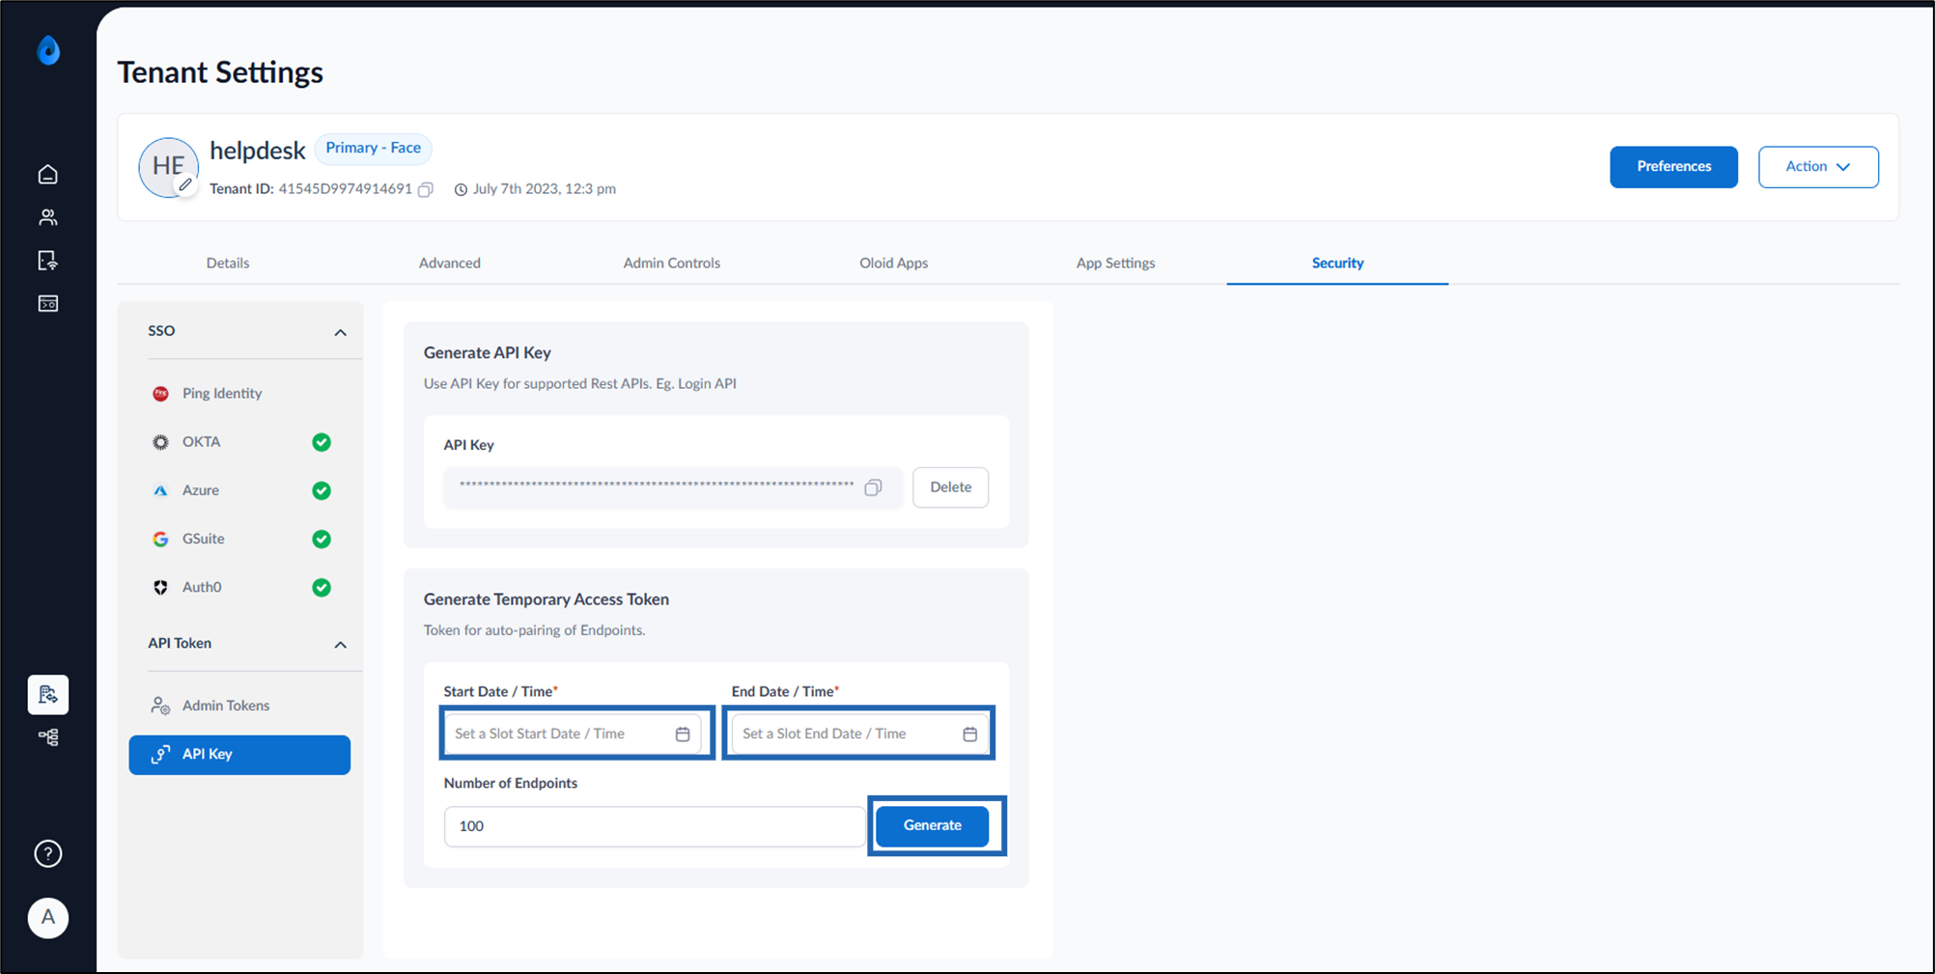Focus the Number of Endpoints field
Screen dimensions: 1935x974
coord(655,826)
